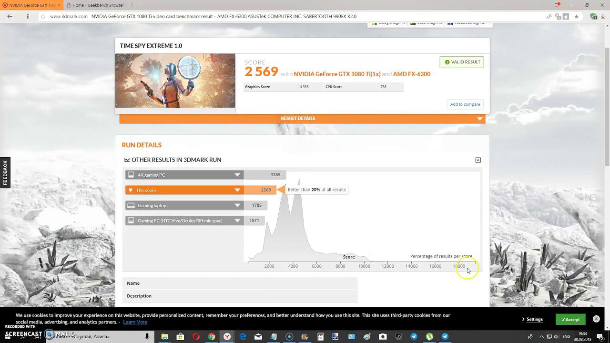Collapse the orange RESULT DETAILS bar
This screenshot has height=343, width=610.
(302, 119)
